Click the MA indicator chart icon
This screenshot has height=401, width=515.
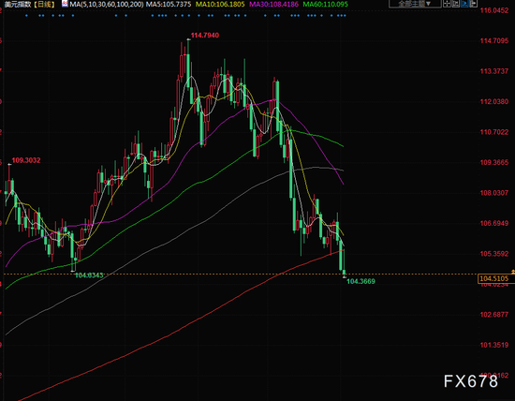pos(65,4)
